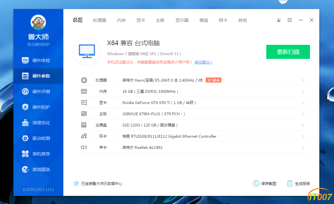Click the 已连接鲁大师云数据中心 status text
The width and height of the screenshot is (334, 204).
point(102,184)
